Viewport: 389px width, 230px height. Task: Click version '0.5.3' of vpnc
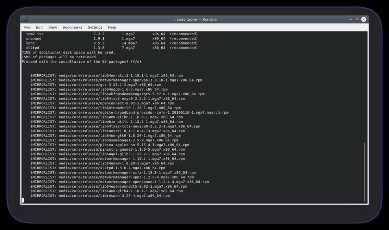tap(99, 43)
